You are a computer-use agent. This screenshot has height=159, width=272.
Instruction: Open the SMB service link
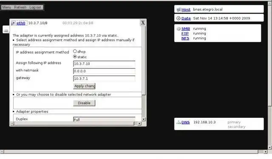[x=186, y=28]
